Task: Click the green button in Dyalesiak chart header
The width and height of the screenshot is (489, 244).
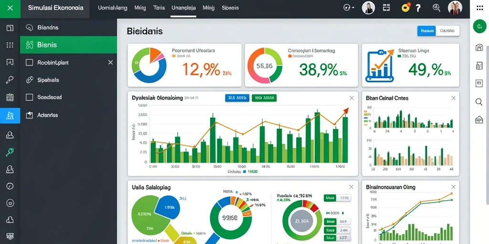Action: pyautogui.click(x=264, y=98)
